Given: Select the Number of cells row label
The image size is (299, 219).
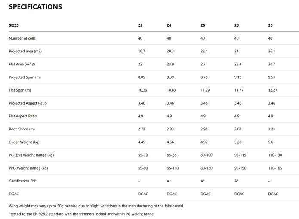Looking at the screenshot, I should 24,38.
